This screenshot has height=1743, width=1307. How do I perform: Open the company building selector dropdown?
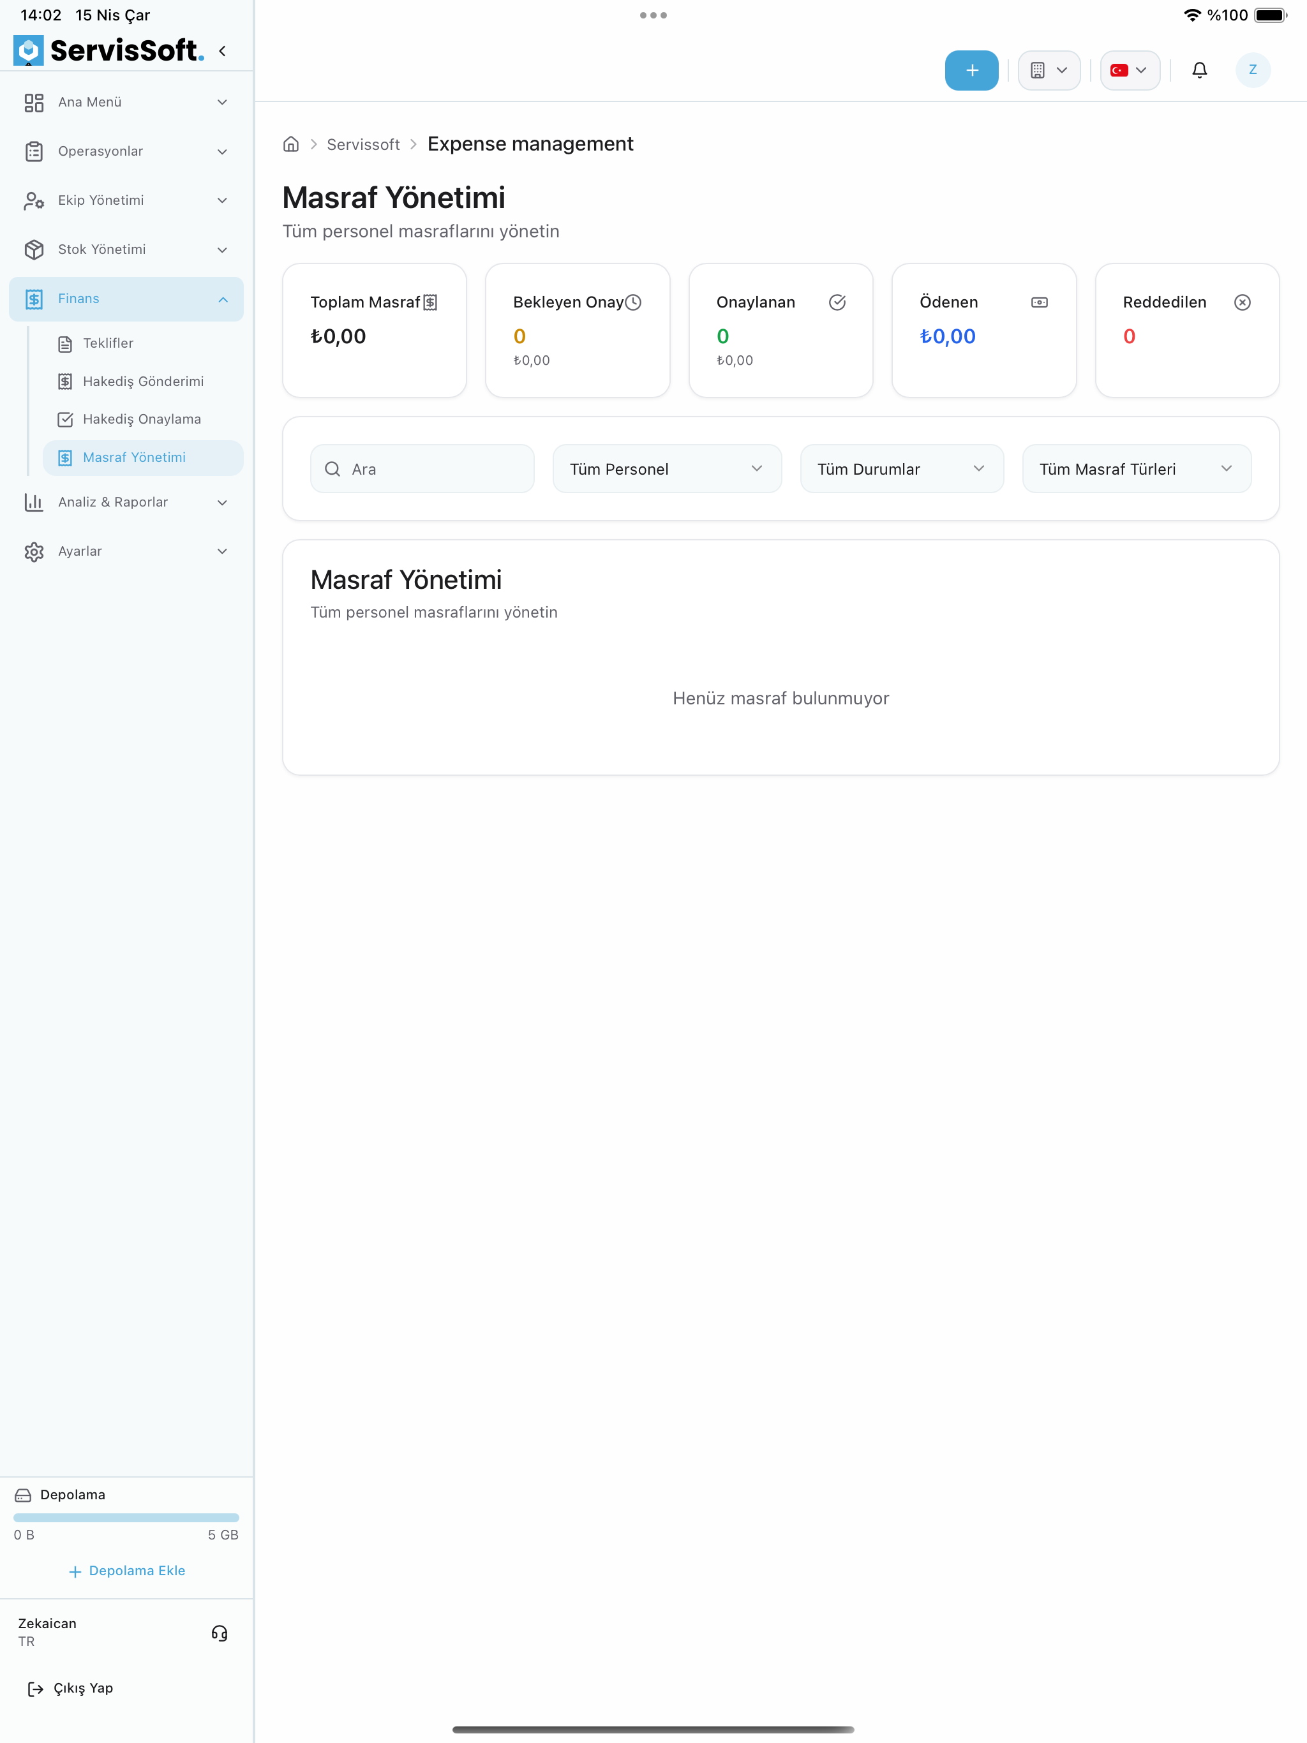click(x=1049, y=70)
